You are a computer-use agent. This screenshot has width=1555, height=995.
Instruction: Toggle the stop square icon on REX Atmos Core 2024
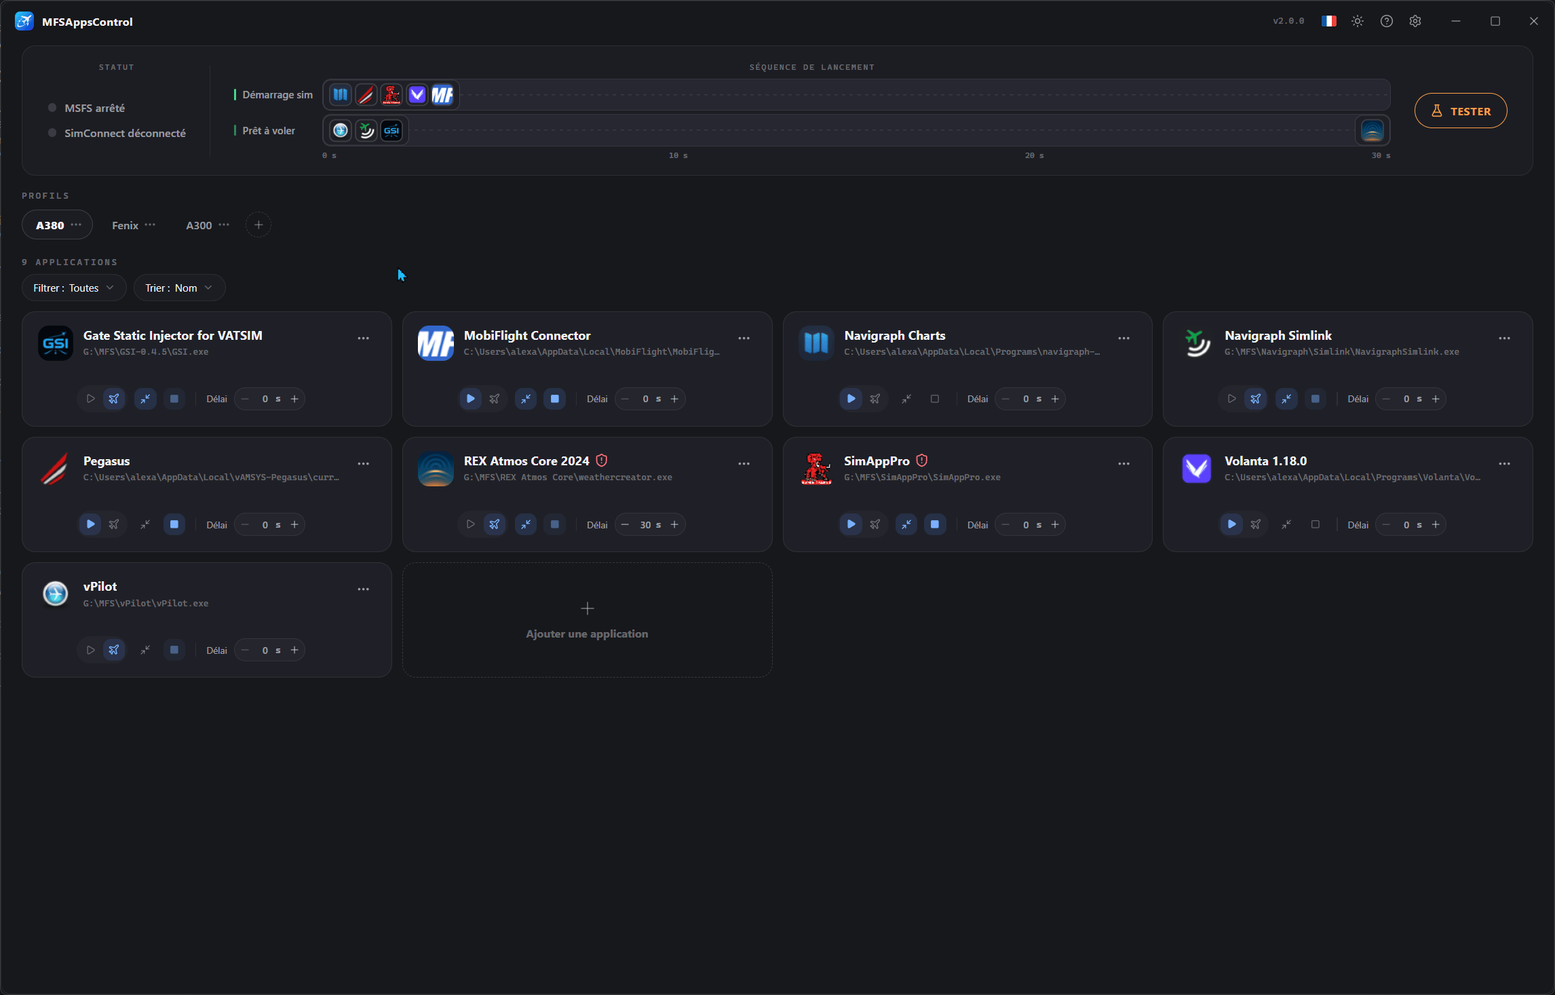pos(555,524)
